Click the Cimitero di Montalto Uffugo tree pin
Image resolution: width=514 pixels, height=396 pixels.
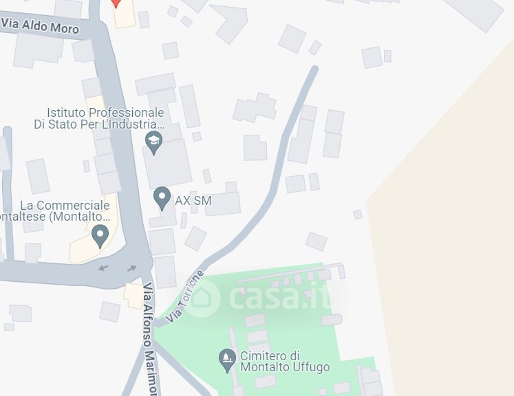coord(227,361)
